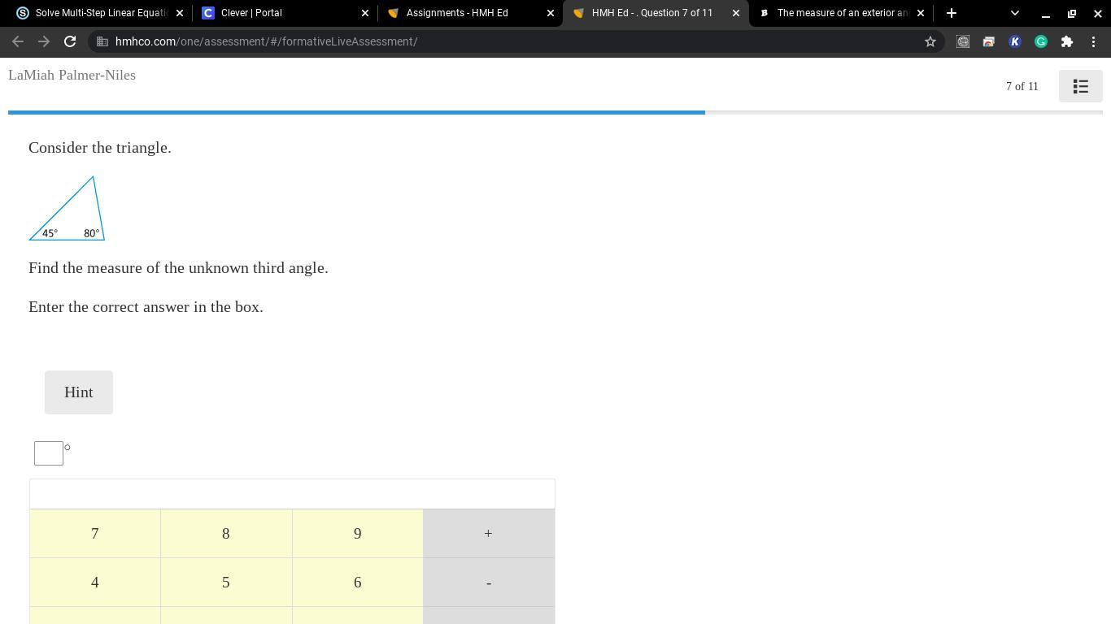Open the Chrome three-dot menu
The height and width of the screenshot is (624, 1111).
coord(1093,41)
